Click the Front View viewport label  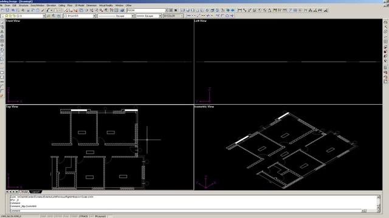click(x=13, y=21)
